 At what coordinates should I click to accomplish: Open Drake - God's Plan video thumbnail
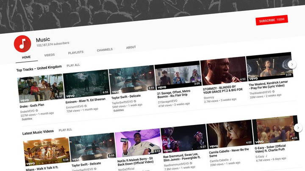point(41,88)
